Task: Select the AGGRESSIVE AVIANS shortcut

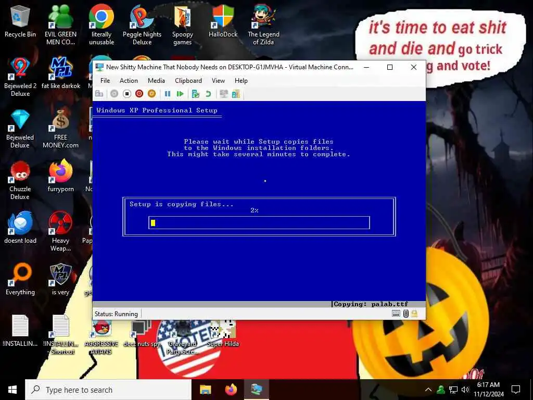Action: 101,337
